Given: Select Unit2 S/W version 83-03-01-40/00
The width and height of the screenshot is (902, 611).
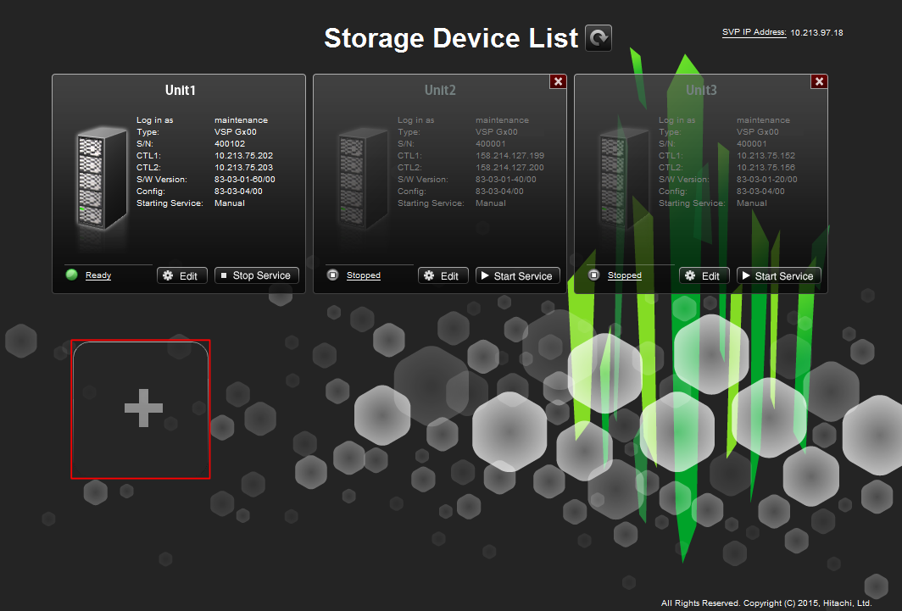Looking at the screenshot, I should 505,180.
